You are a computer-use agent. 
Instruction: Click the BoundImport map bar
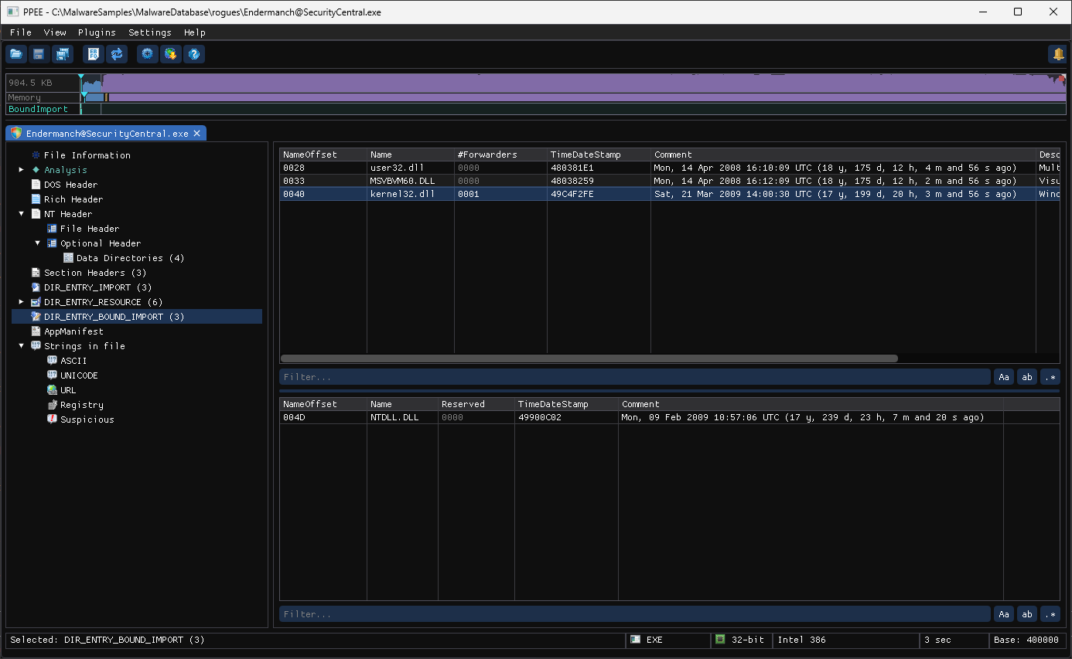pos(573,109)
